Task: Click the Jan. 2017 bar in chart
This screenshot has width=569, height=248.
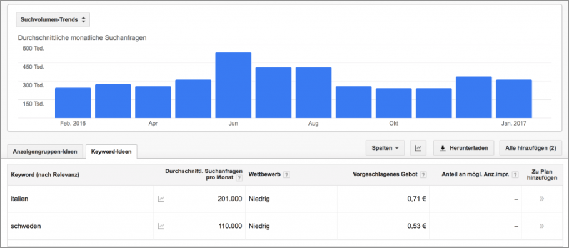Action: (514, 99)
